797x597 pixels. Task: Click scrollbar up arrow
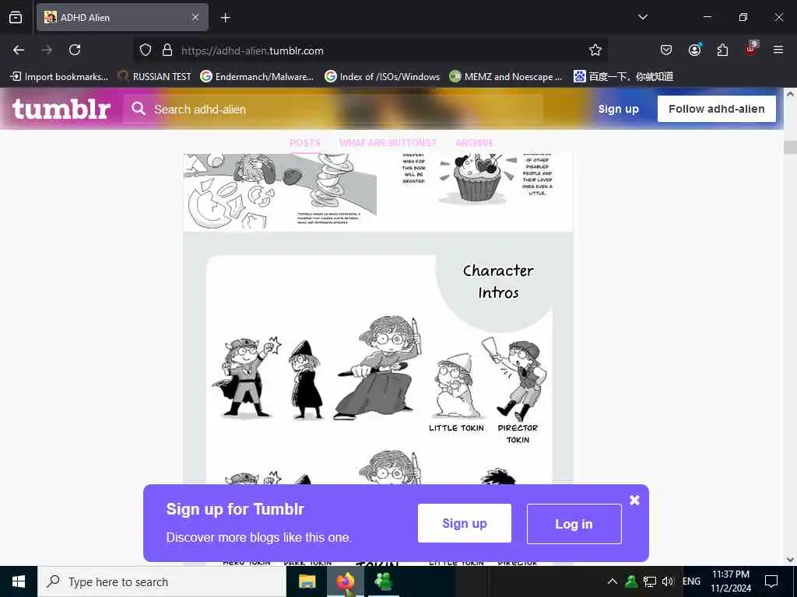[x=790, y=94]
